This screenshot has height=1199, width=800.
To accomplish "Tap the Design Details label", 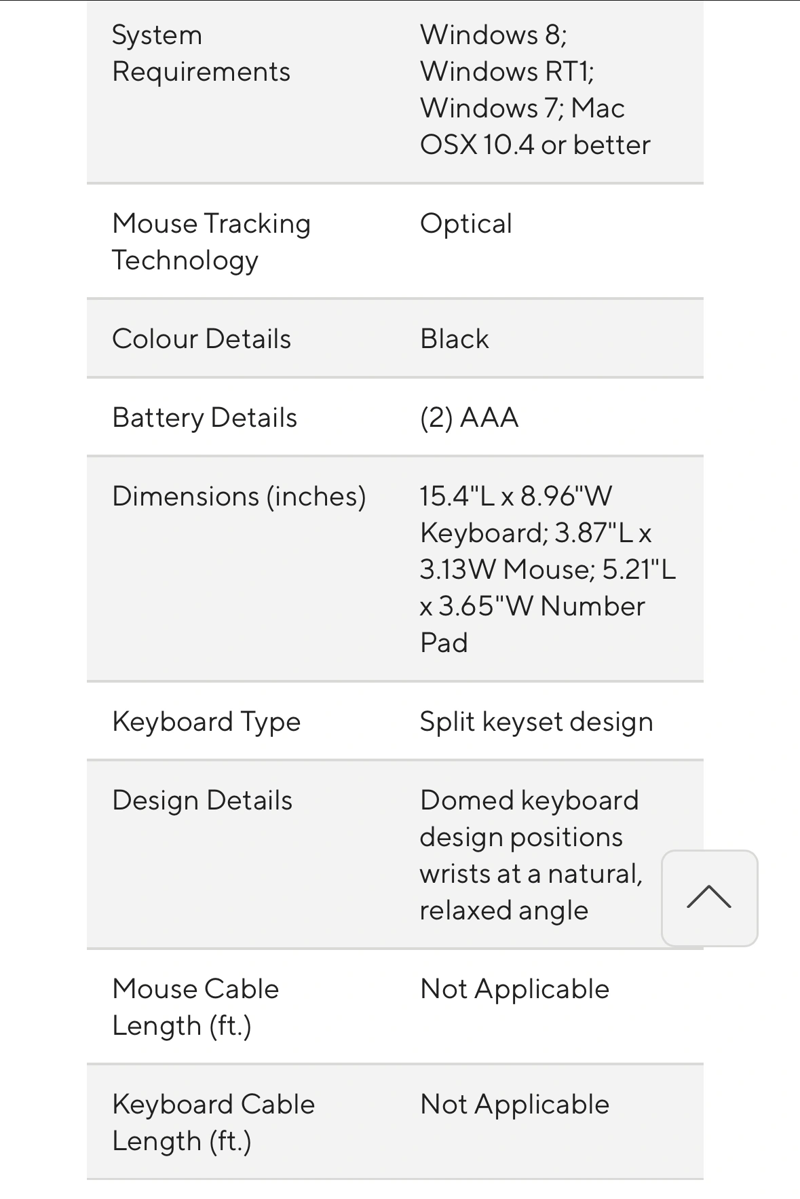I will pos(202,800).
